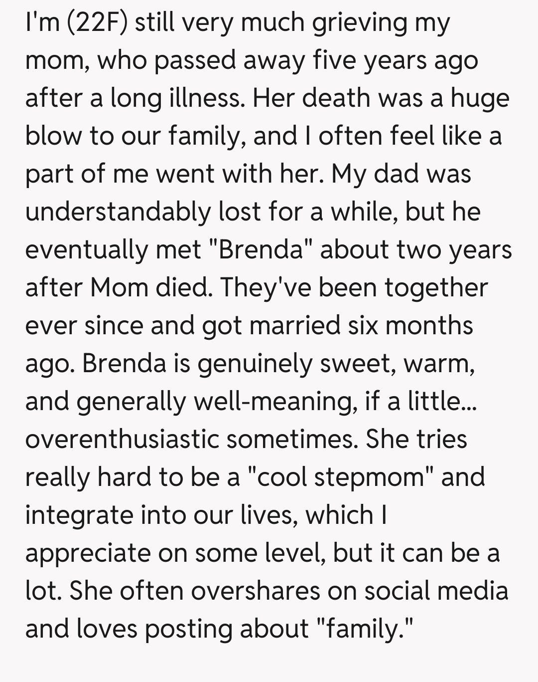The image size is (538, 682).
Task: Click the quoted name "Brenda"
Action: 261,250
